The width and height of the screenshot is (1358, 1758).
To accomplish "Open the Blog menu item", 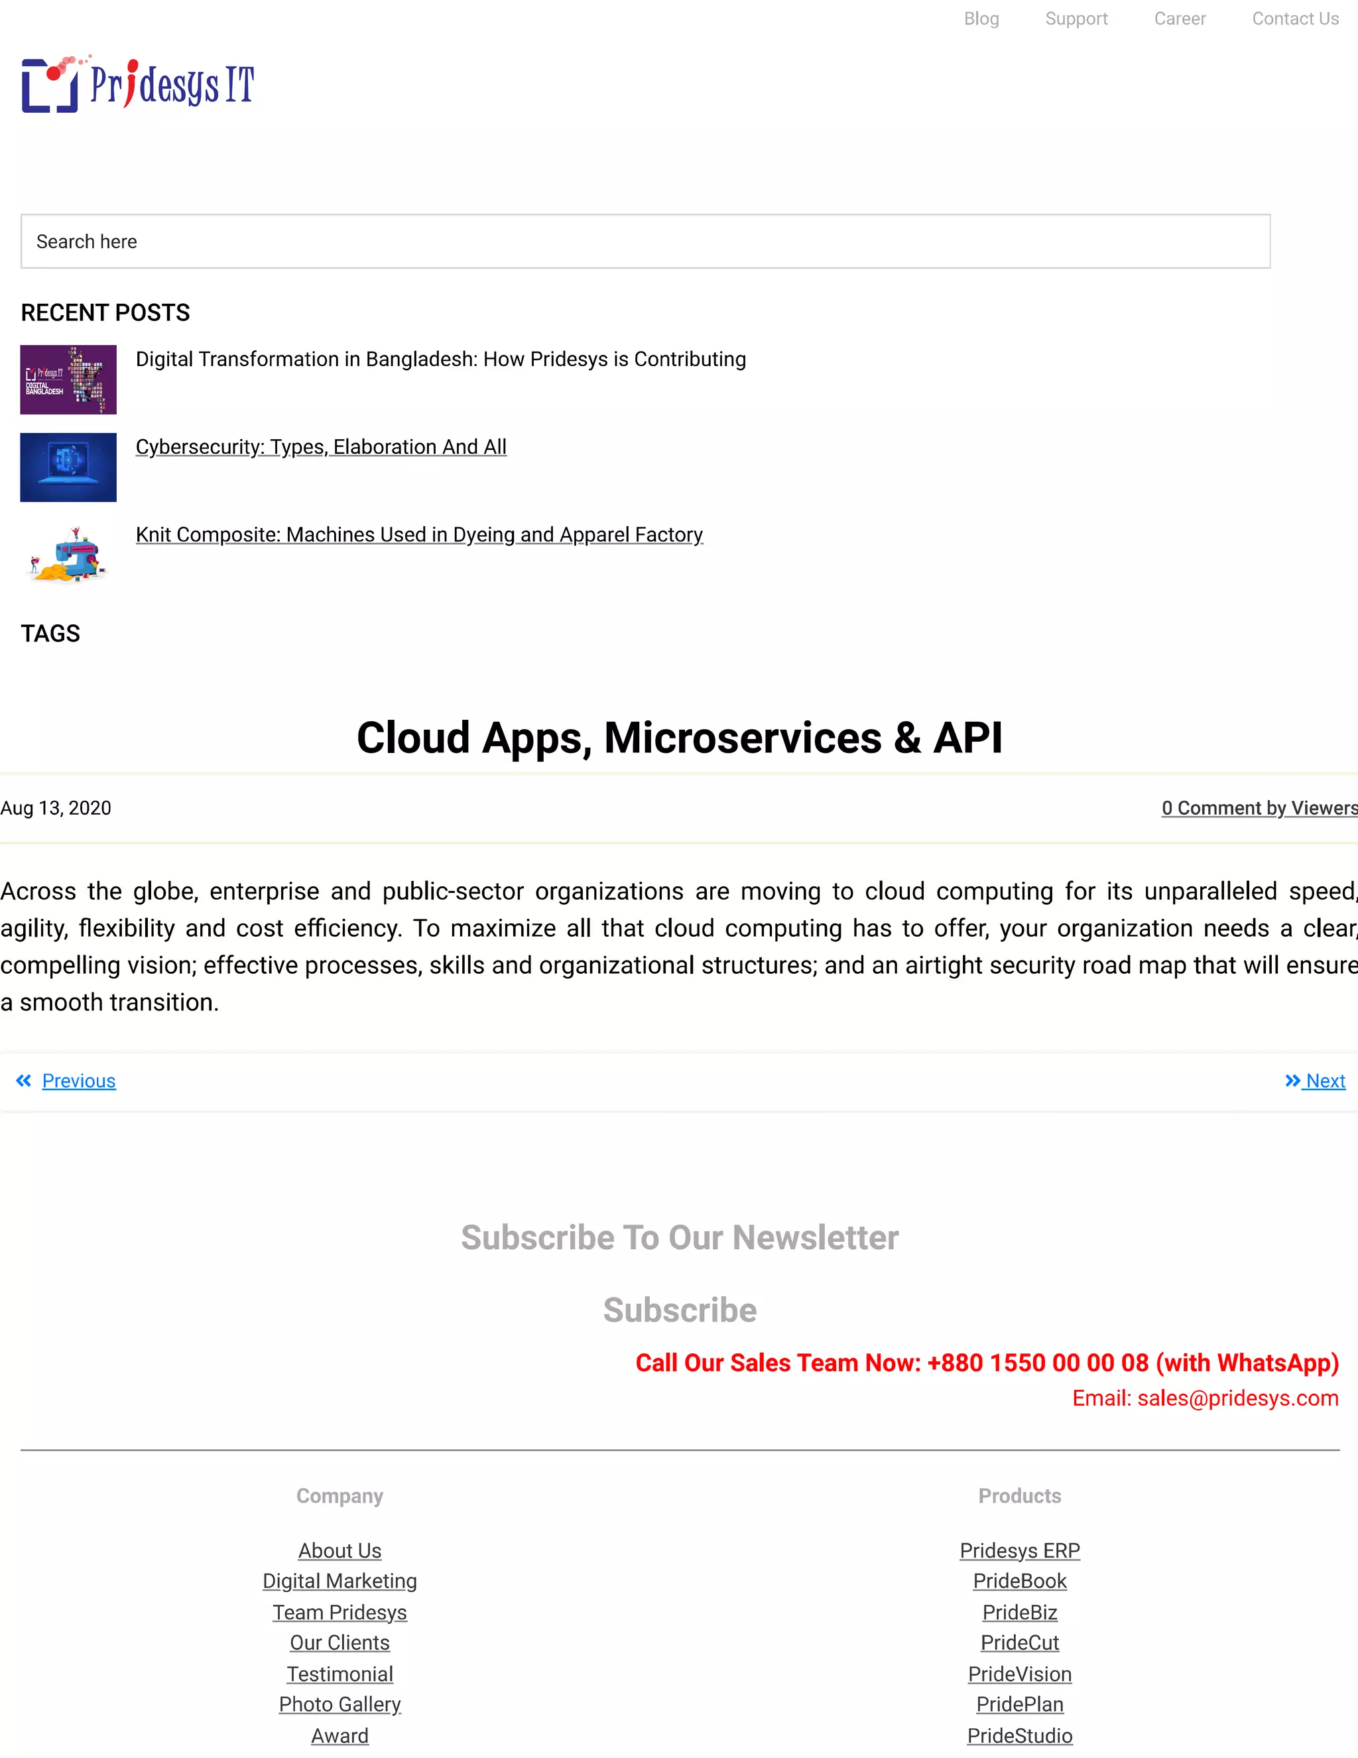I will (981, 19).
